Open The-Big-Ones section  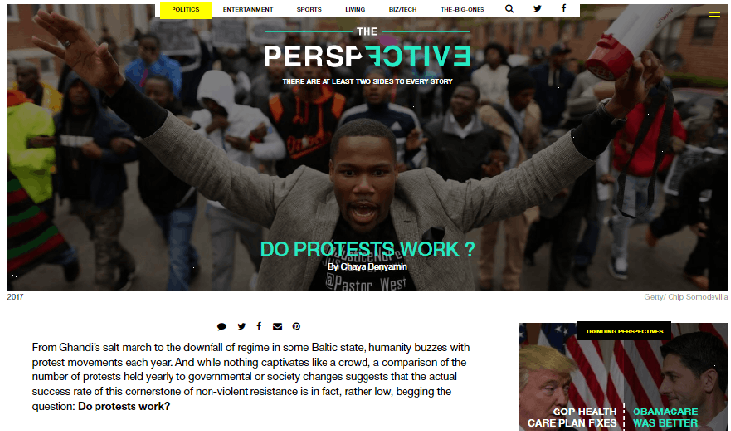point(462,10)
